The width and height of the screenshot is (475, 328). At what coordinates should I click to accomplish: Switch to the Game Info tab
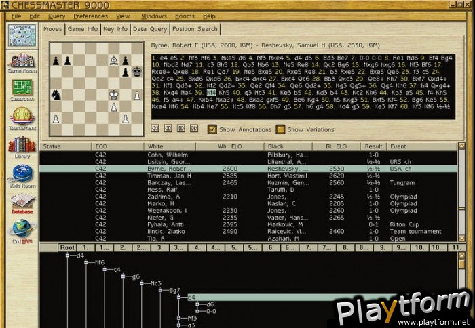(x=83, y=29)
